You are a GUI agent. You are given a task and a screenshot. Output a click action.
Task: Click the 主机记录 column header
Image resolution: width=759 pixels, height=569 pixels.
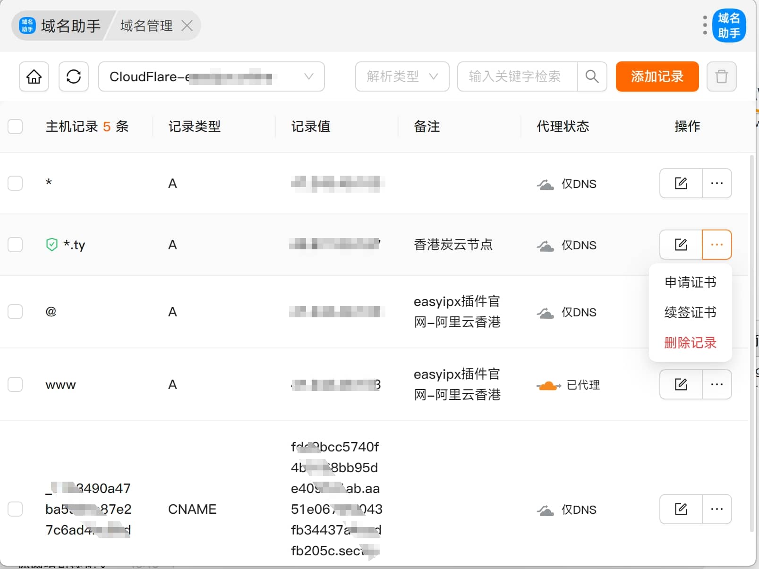coord(87,127)
